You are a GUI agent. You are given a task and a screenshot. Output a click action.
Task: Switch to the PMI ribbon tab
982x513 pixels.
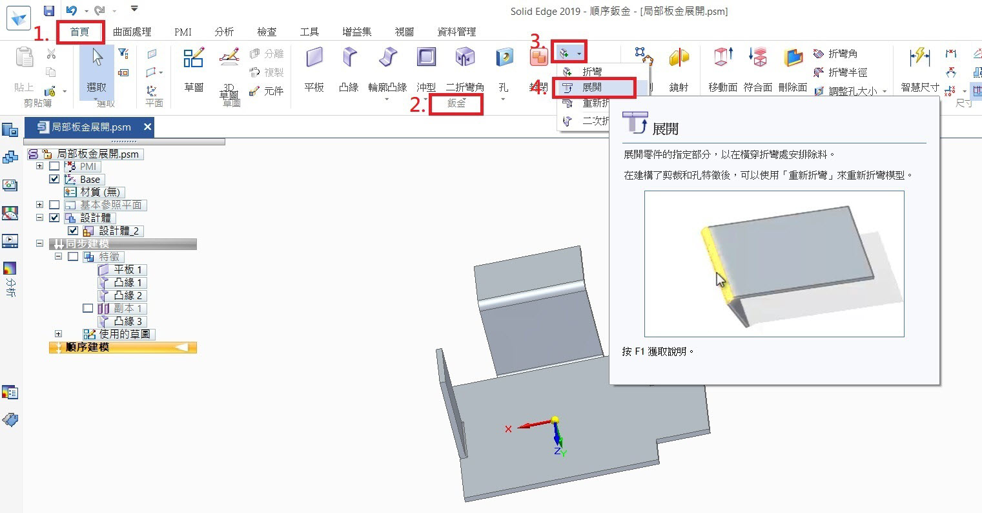(x=183, y=32)
